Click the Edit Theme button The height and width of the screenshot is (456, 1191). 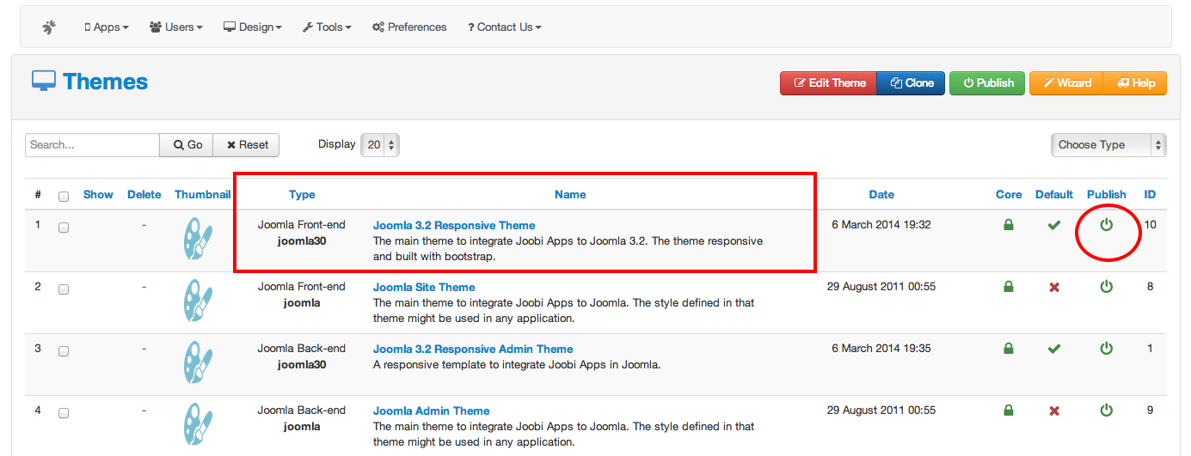828,83
